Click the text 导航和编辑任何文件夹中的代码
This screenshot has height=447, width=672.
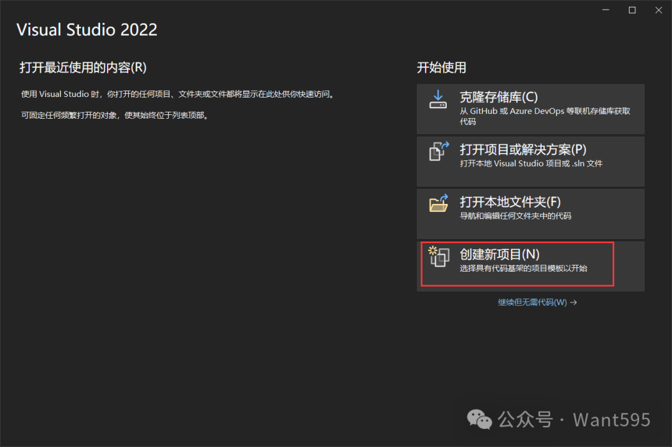(515, 216)
